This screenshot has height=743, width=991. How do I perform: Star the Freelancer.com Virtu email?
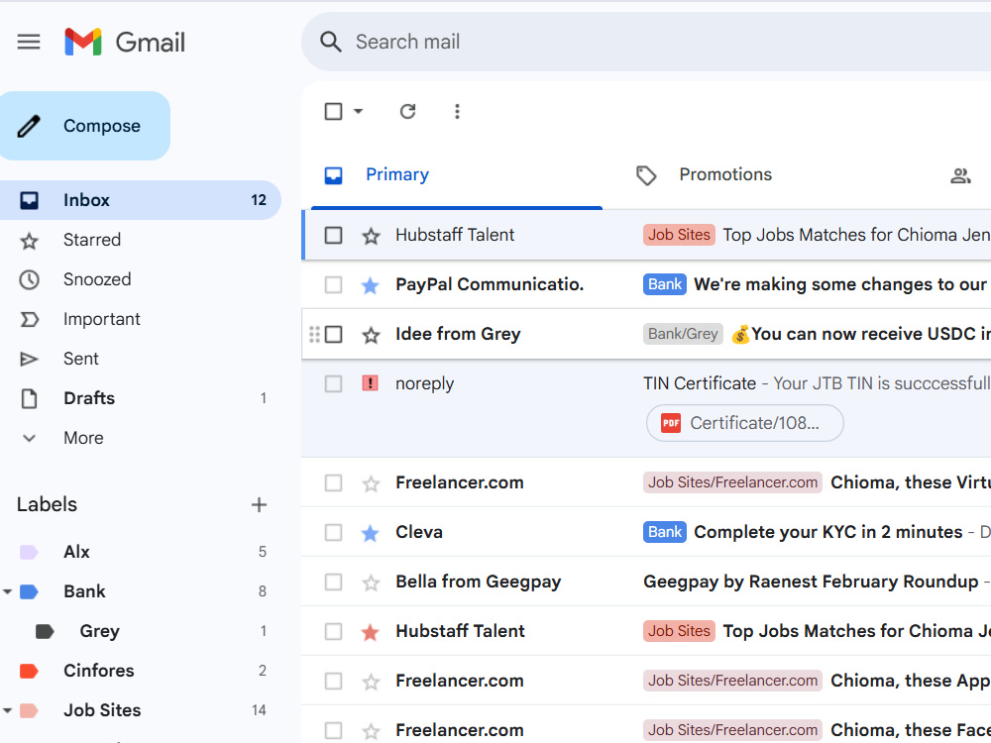click(371, 484)
